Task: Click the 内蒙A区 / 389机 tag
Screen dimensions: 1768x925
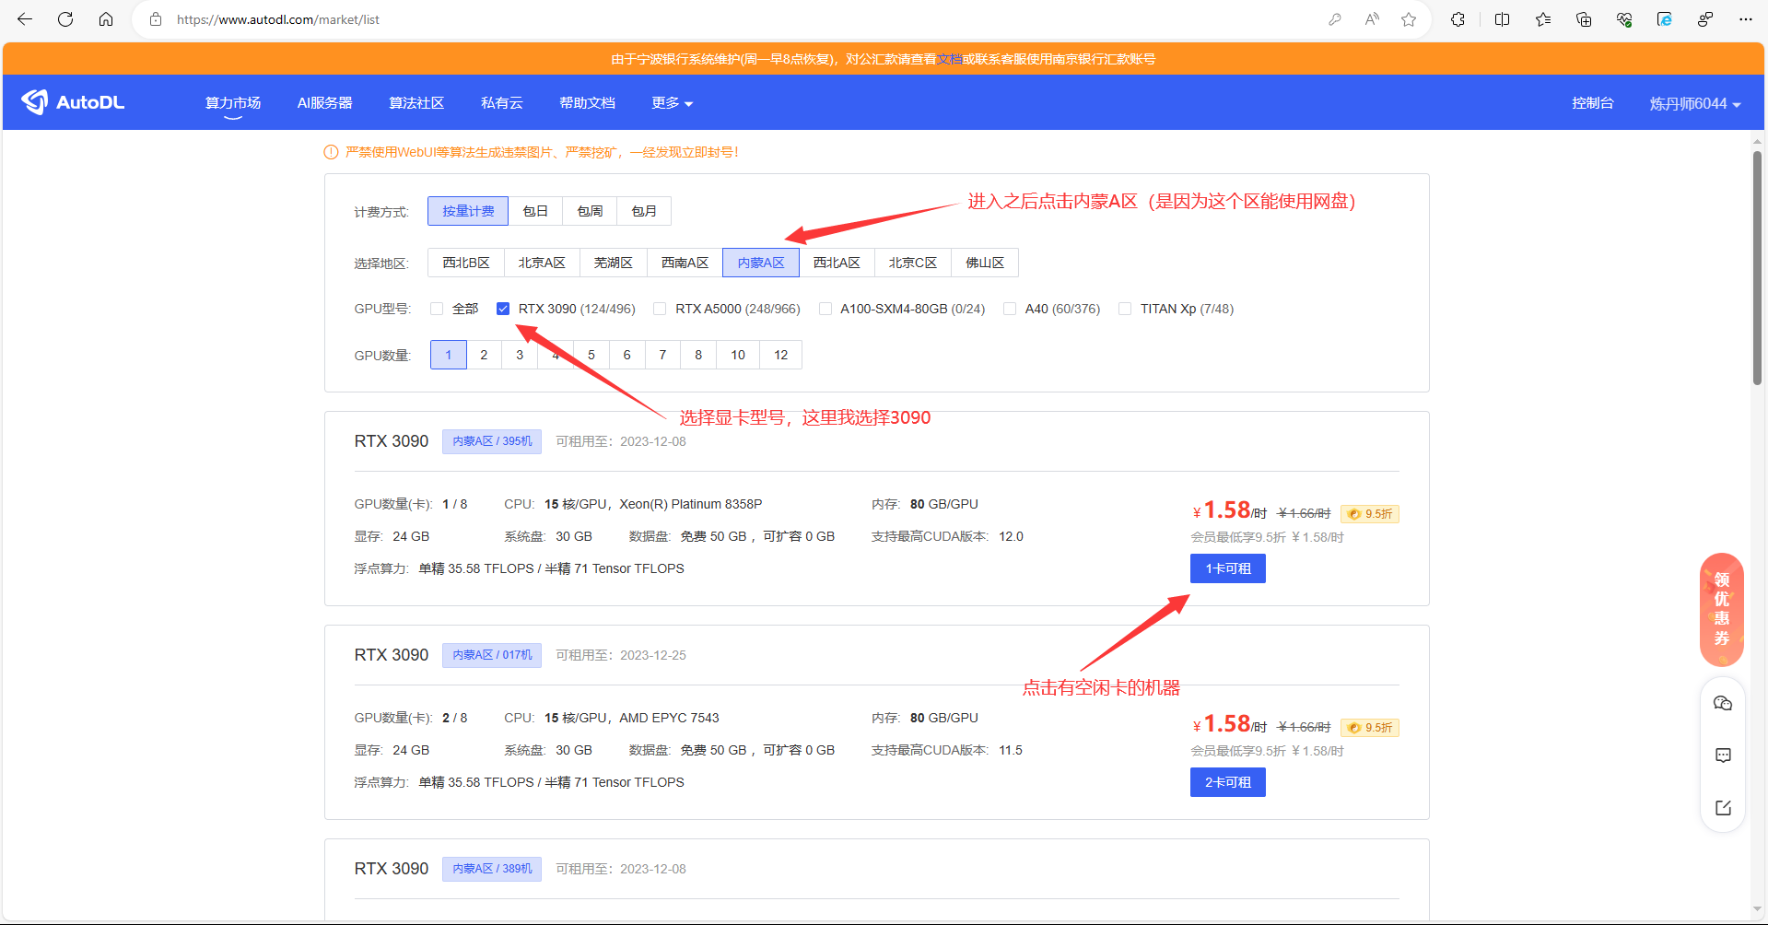Action: coord(492,869)
